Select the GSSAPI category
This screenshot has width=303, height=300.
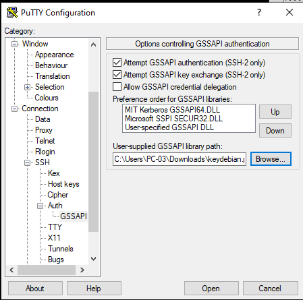point(74,216)
